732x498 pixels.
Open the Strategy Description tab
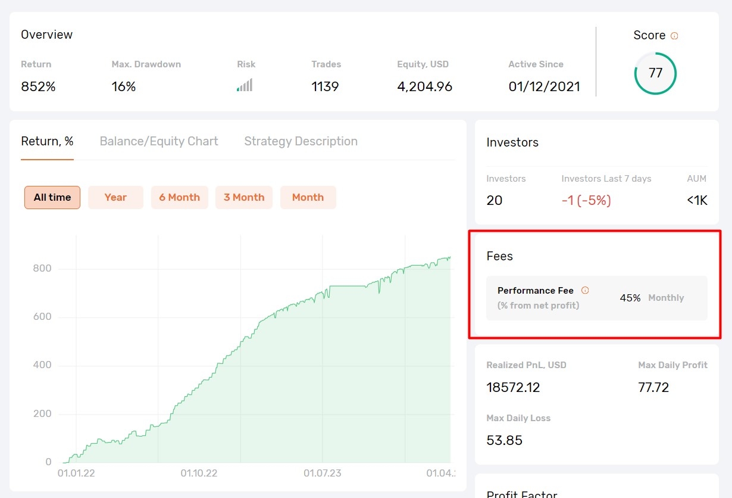click(x=300, y=141)
